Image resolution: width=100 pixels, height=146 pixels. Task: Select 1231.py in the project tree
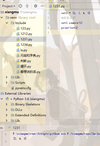(x=26, y=39)
